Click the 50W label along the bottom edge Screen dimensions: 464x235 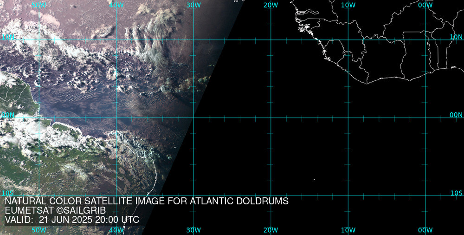pyautogui.click(x=39, y=230)
